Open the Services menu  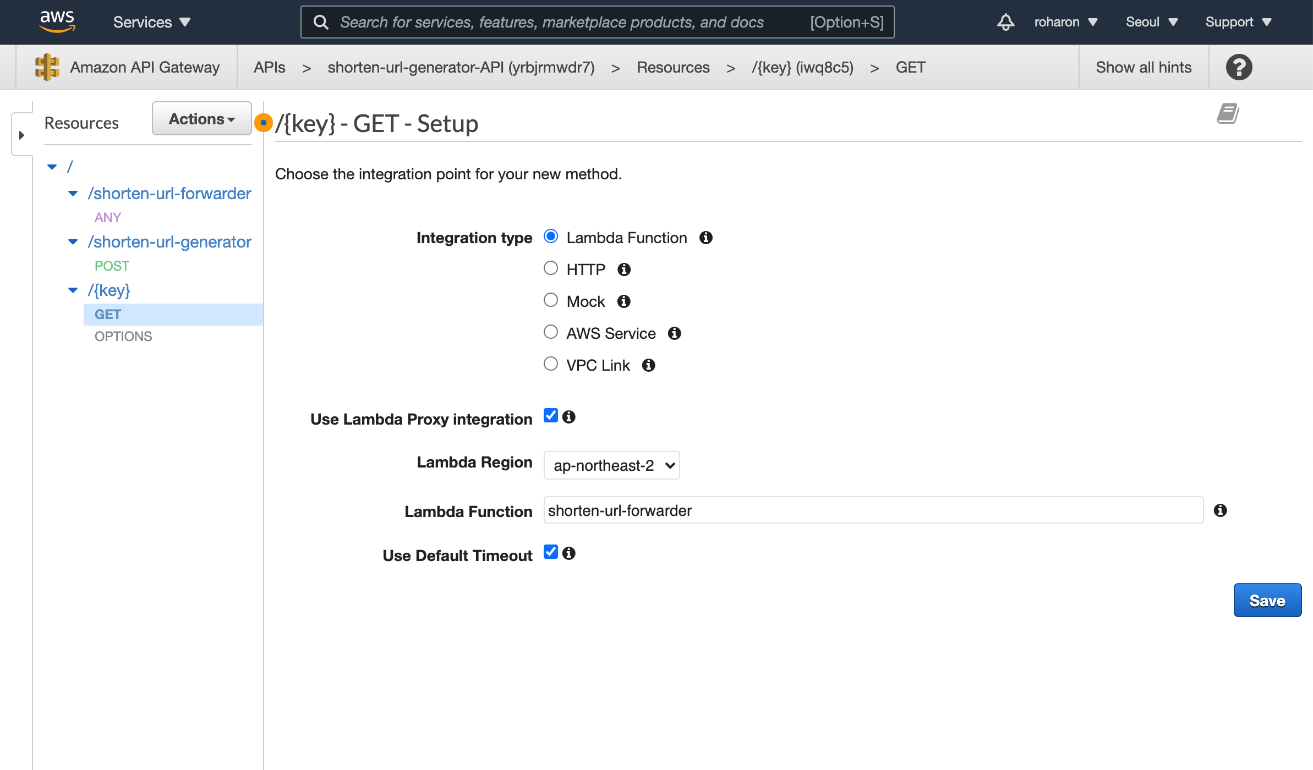click(151, 22)
